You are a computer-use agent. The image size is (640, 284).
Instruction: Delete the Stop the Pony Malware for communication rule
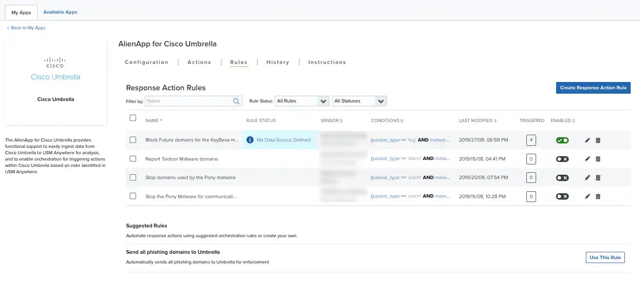598,196
